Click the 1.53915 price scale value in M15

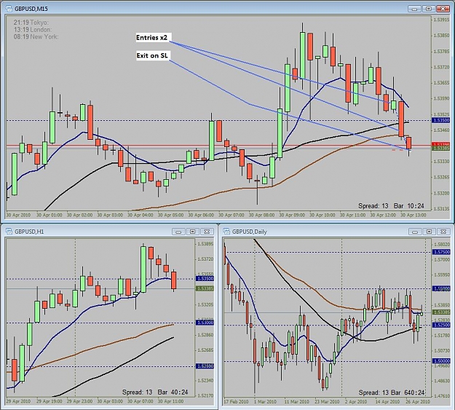click(441, 20)
